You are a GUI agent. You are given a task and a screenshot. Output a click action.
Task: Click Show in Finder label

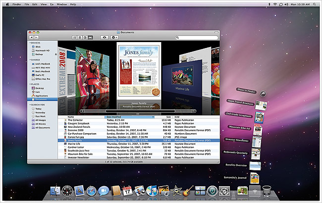(246, 91)
